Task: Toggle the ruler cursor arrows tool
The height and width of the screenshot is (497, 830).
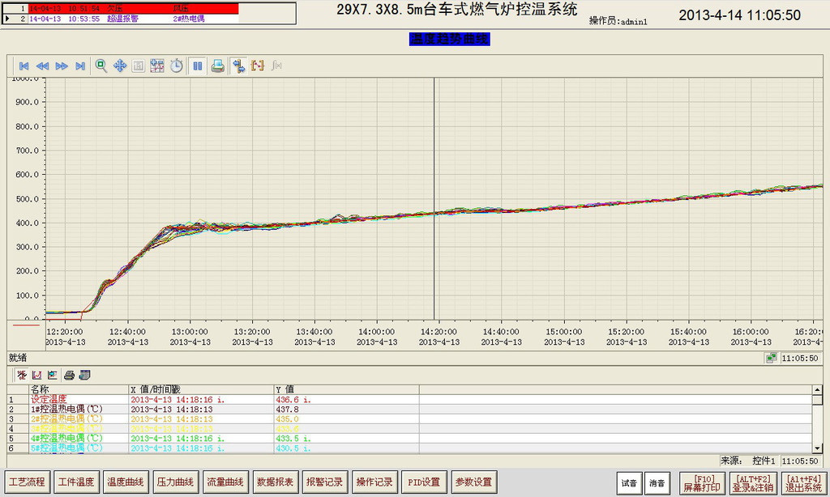Action: (239, 66)
